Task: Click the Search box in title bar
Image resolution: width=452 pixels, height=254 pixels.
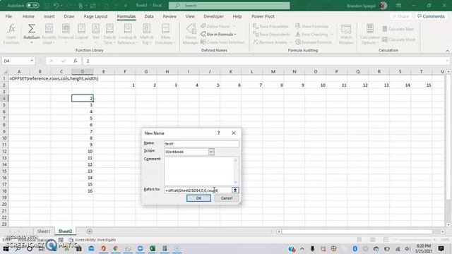Action: click(229, 6)
